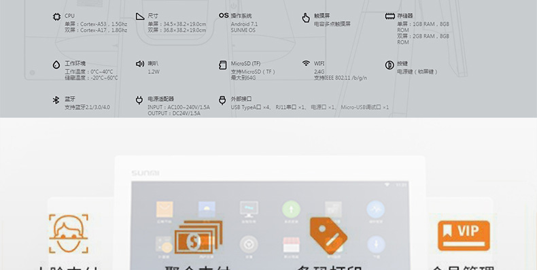This screenshot has height=270, width=537.
Task: Click '工作温度：0°C~40°C' text
Action: pyautogui.click(x=88, y=71)
